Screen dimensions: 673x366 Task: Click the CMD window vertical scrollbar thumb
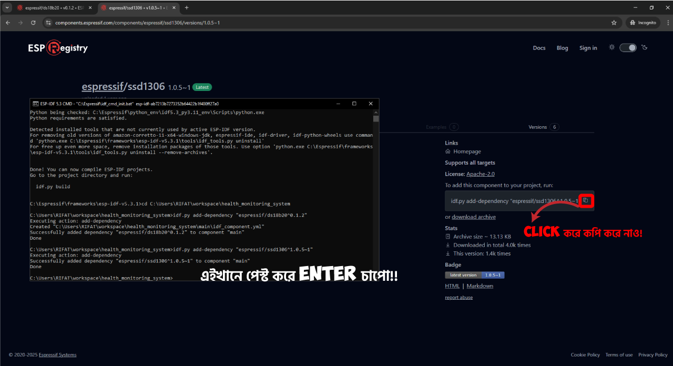(376, 119)
